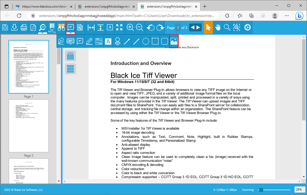307x195 pixels.
Task: Select the zoom-to-selection marquee tool
Action: (x=236, y=28)
